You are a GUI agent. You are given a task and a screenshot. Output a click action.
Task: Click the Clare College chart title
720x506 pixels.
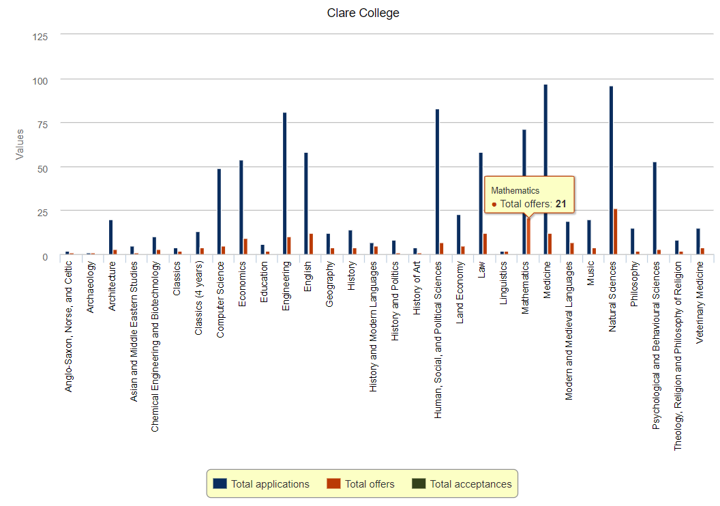pyautogui.click(x=363, y=13)
